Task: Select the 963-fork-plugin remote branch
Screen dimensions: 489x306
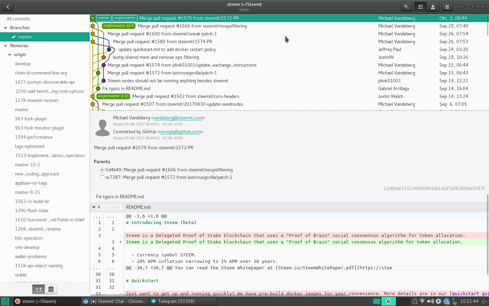Action: click(x=45, y=119)
